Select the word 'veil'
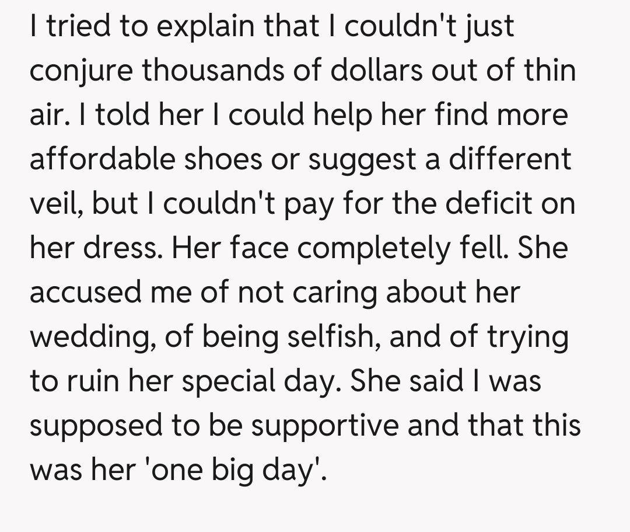Image resolution: width=630 pixels, height=532 pixels. pyautogui.click(x=51, y=204)
